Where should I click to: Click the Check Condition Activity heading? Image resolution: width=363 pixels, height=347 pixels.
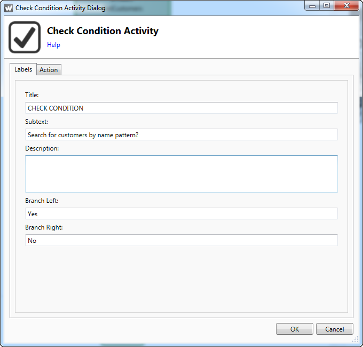[x=102, y=31]
